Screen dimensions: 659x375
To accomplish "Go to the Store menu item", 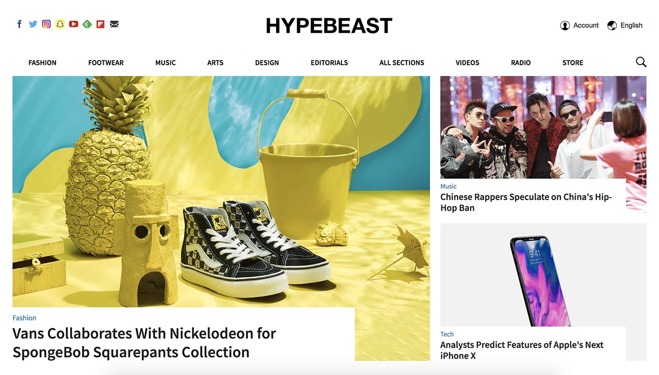I will point(573,63).
